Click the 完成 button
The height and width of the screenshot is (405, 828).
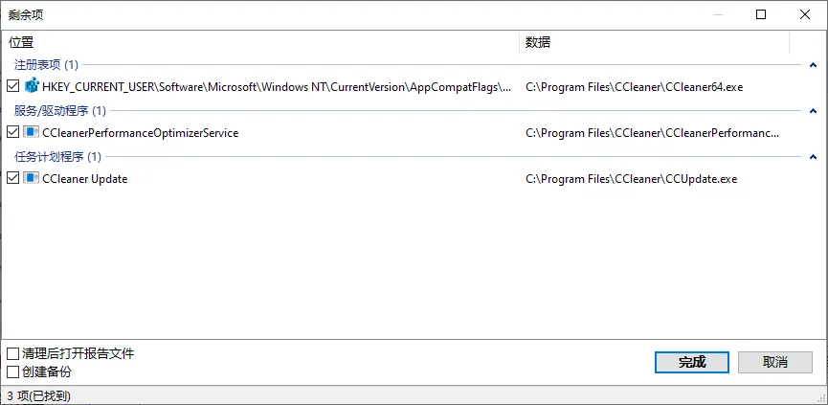(691, 362)
